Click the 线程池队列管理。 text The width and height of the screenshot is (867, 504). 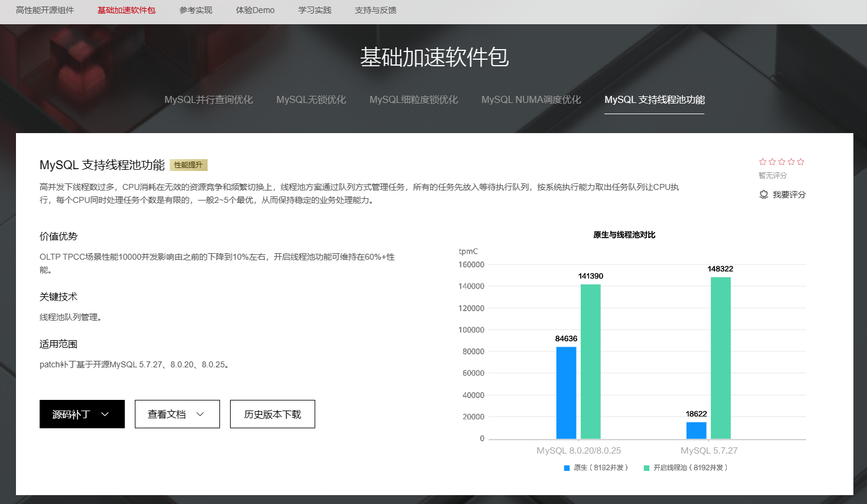(73, 317)
